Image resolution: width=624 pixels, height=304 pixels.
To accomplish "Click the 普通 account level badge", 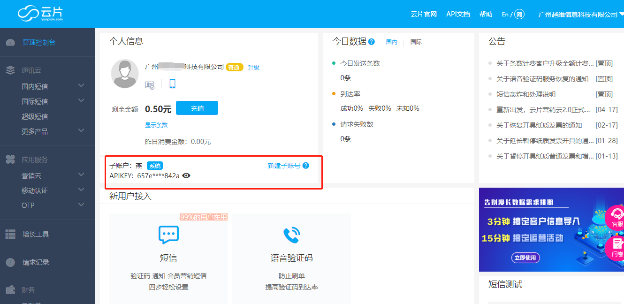I will pyautogui.click(x=235, y=67).
